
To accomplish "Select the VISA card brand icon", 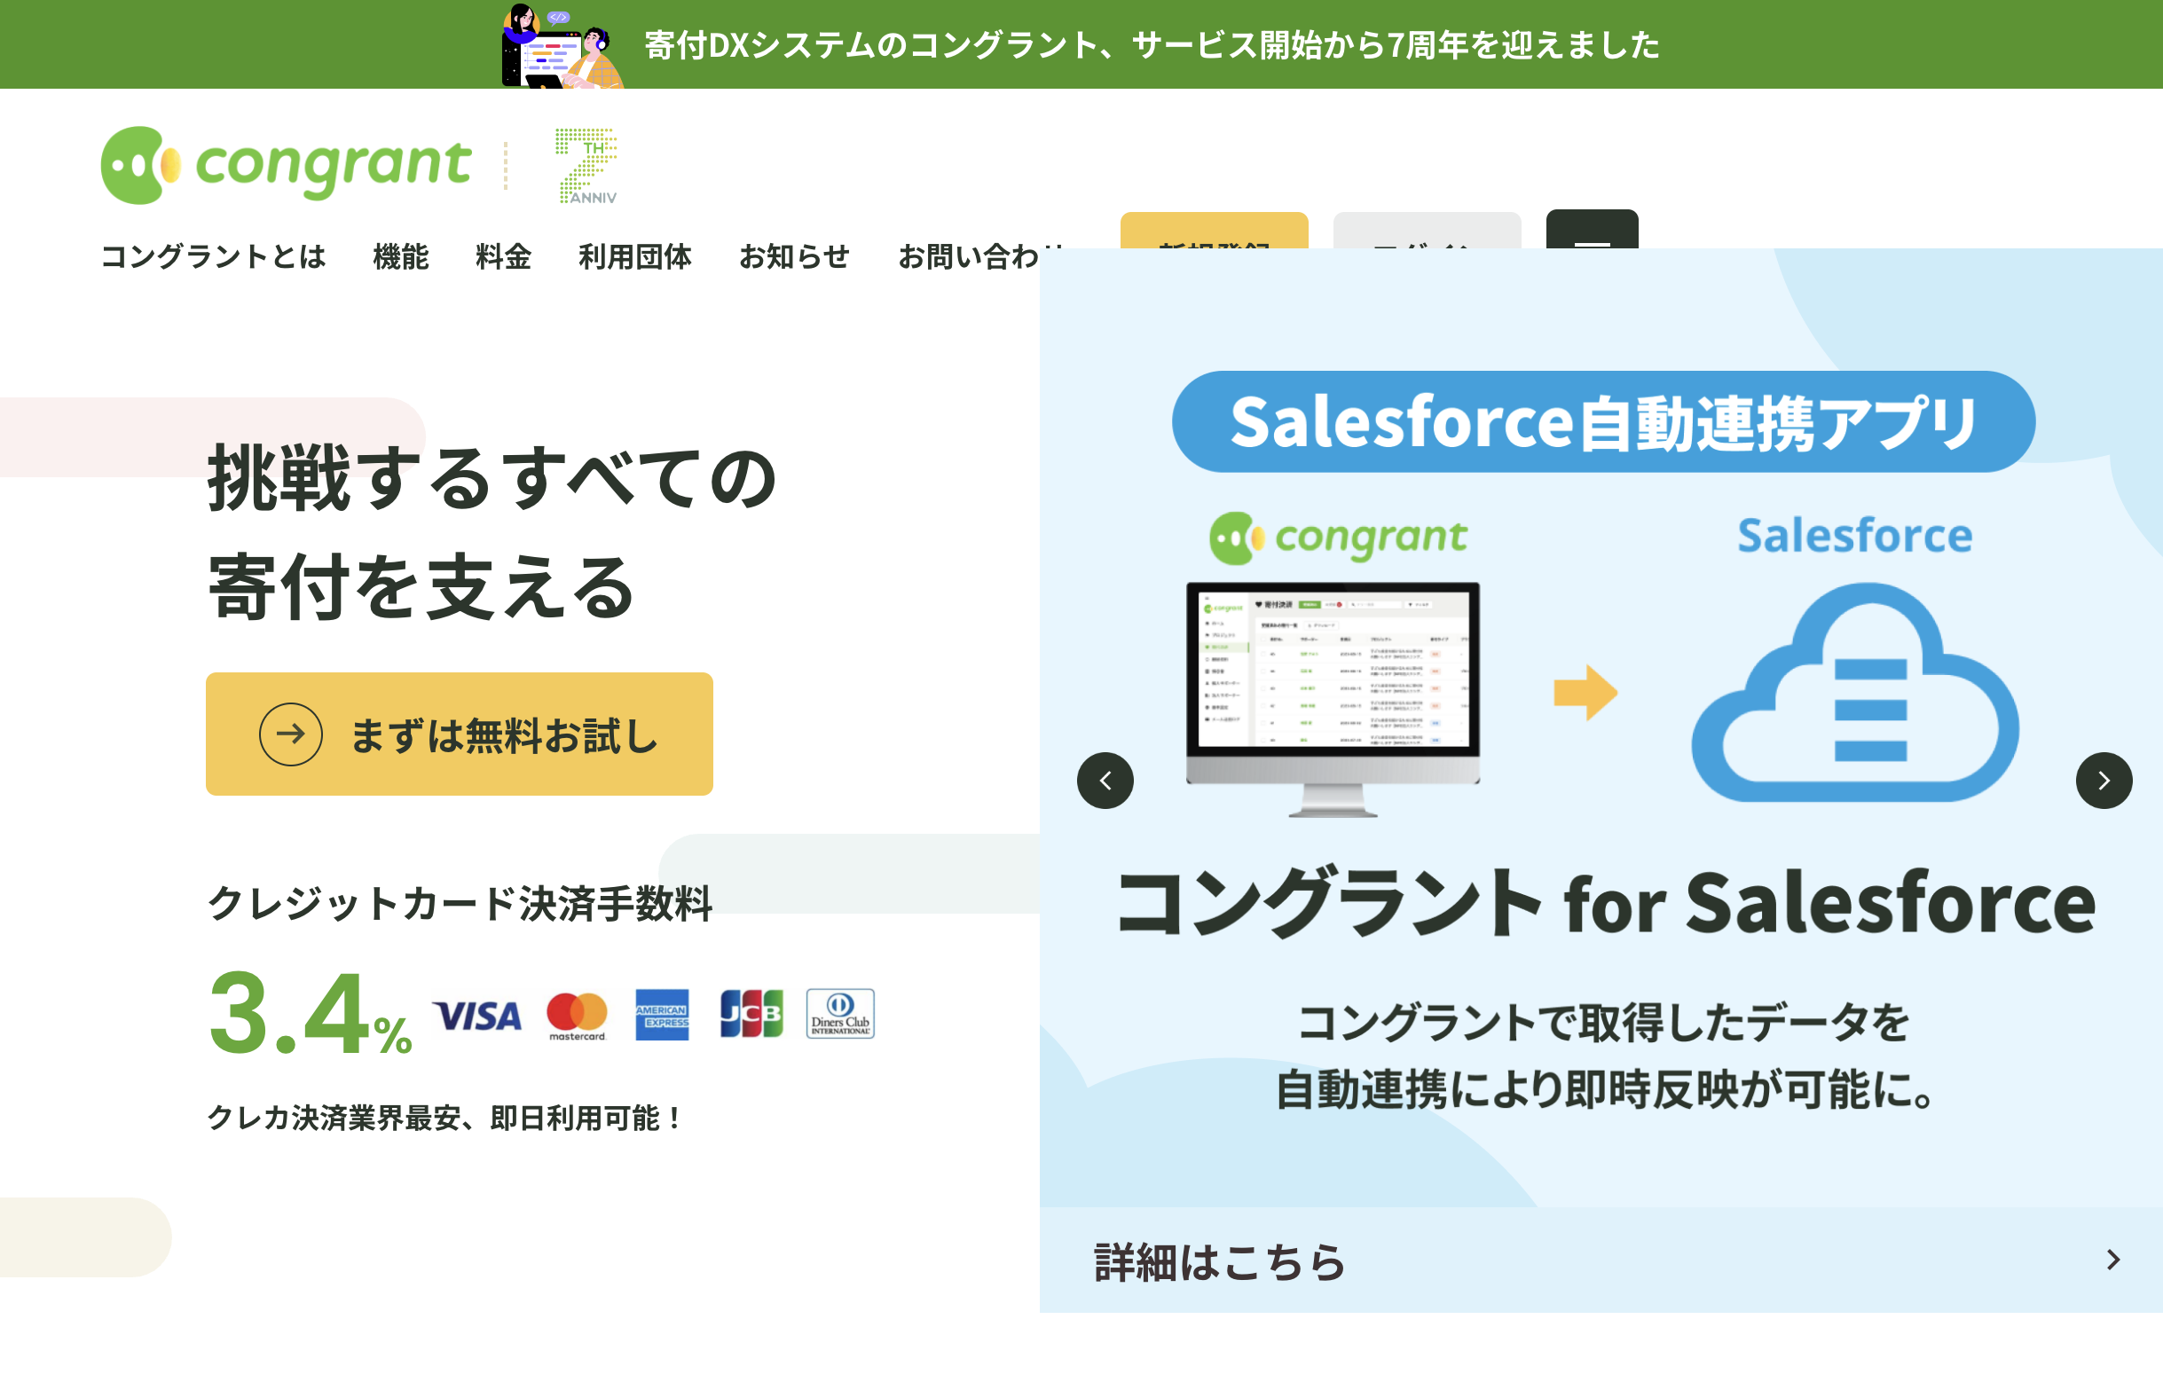I will tap(477, 1014).
